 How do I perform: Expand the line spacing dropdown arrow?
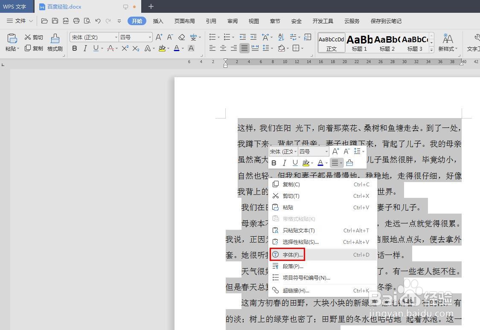tap(272, 48)
